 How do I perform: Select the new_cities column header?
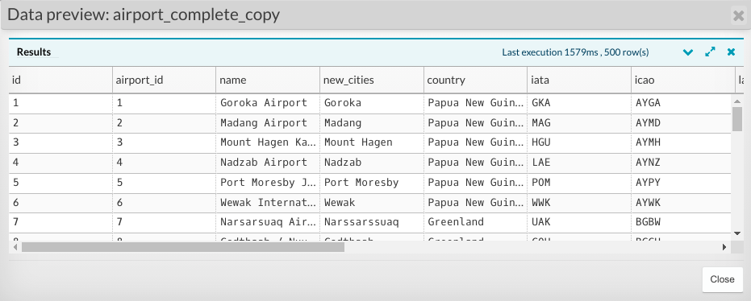[x=372, y=80]
